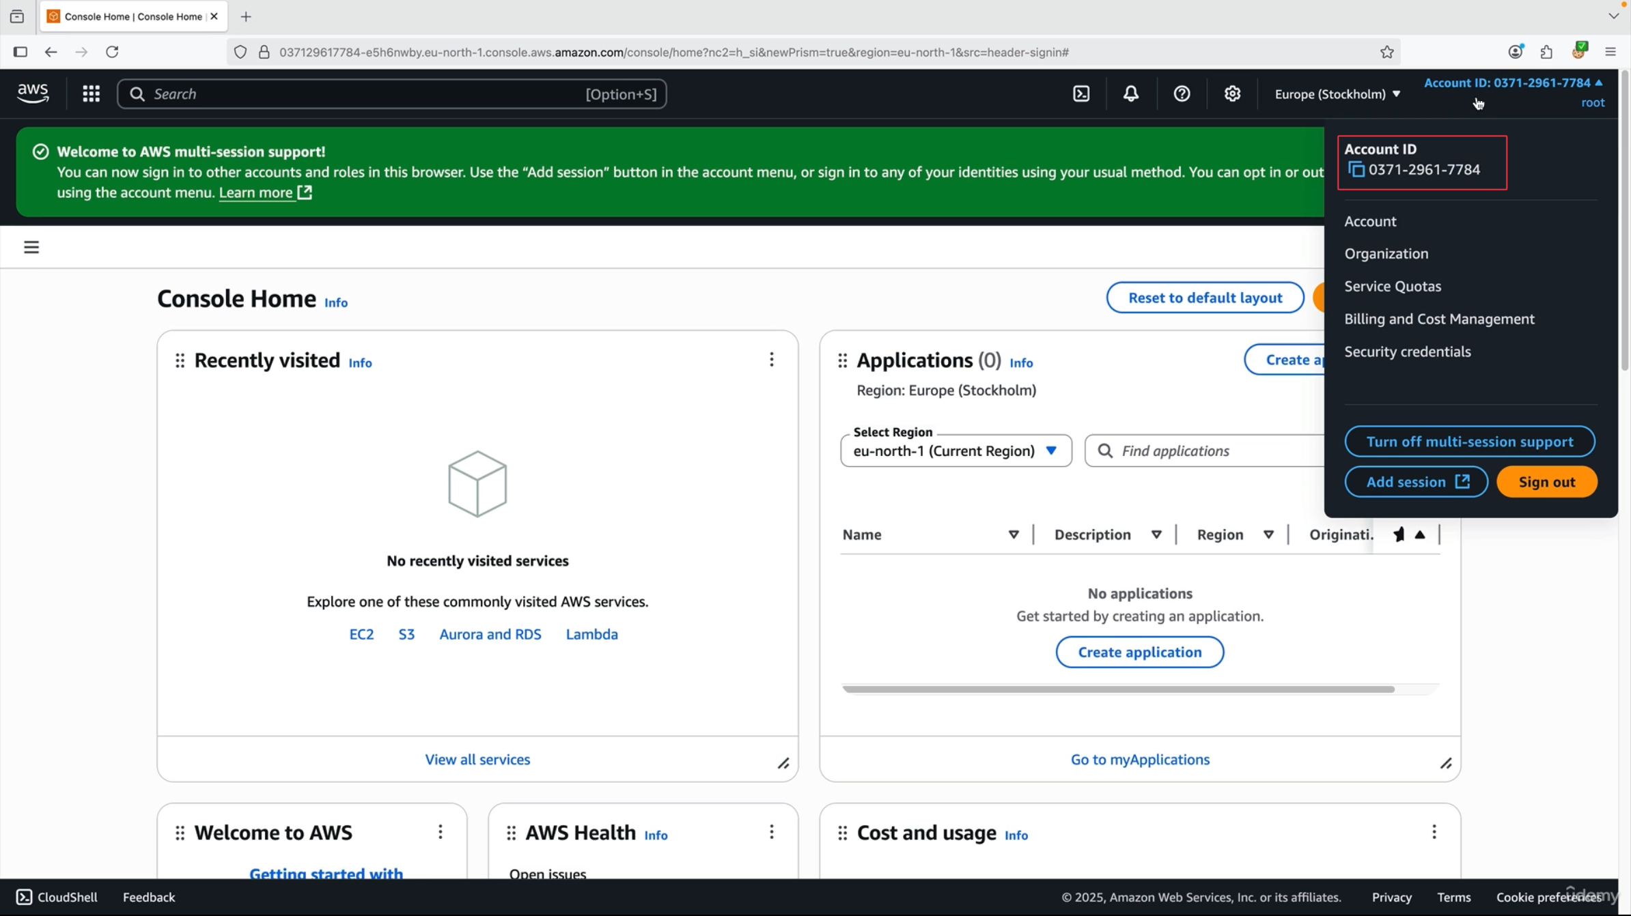
Task: Bookmark this page with star icon
Action: coord(1386,52)
